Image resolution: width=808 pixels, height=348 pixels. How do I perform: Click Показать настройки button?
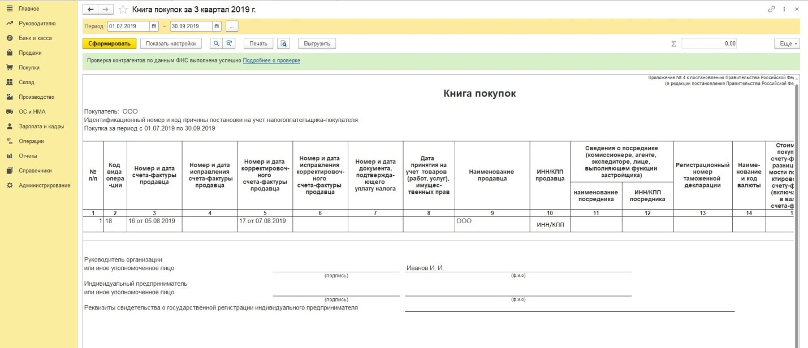click(x=171, y=43)
